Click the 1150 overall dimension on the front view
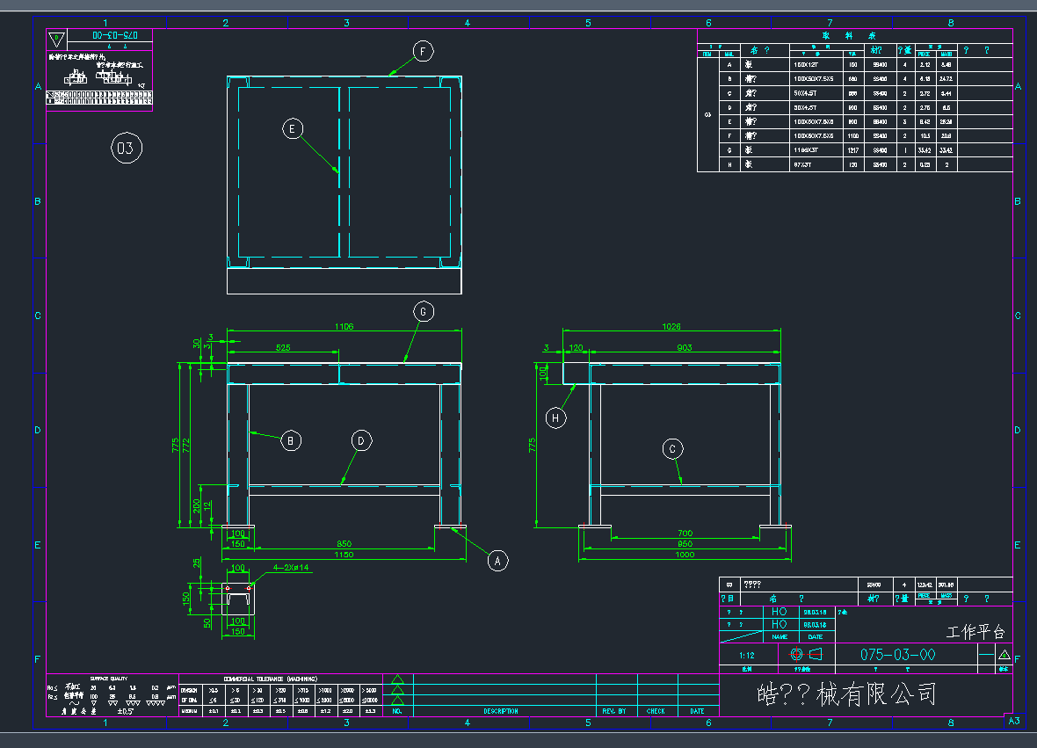 pos(344,556)
